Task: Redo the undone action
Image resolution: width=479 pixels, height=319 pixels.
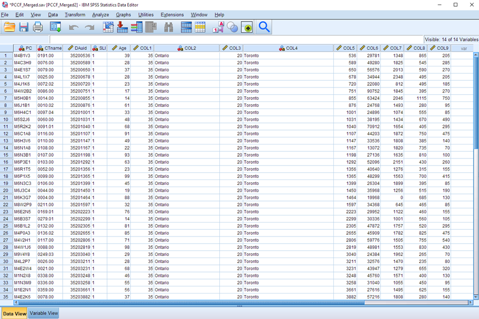Action: tap(87, 27)
